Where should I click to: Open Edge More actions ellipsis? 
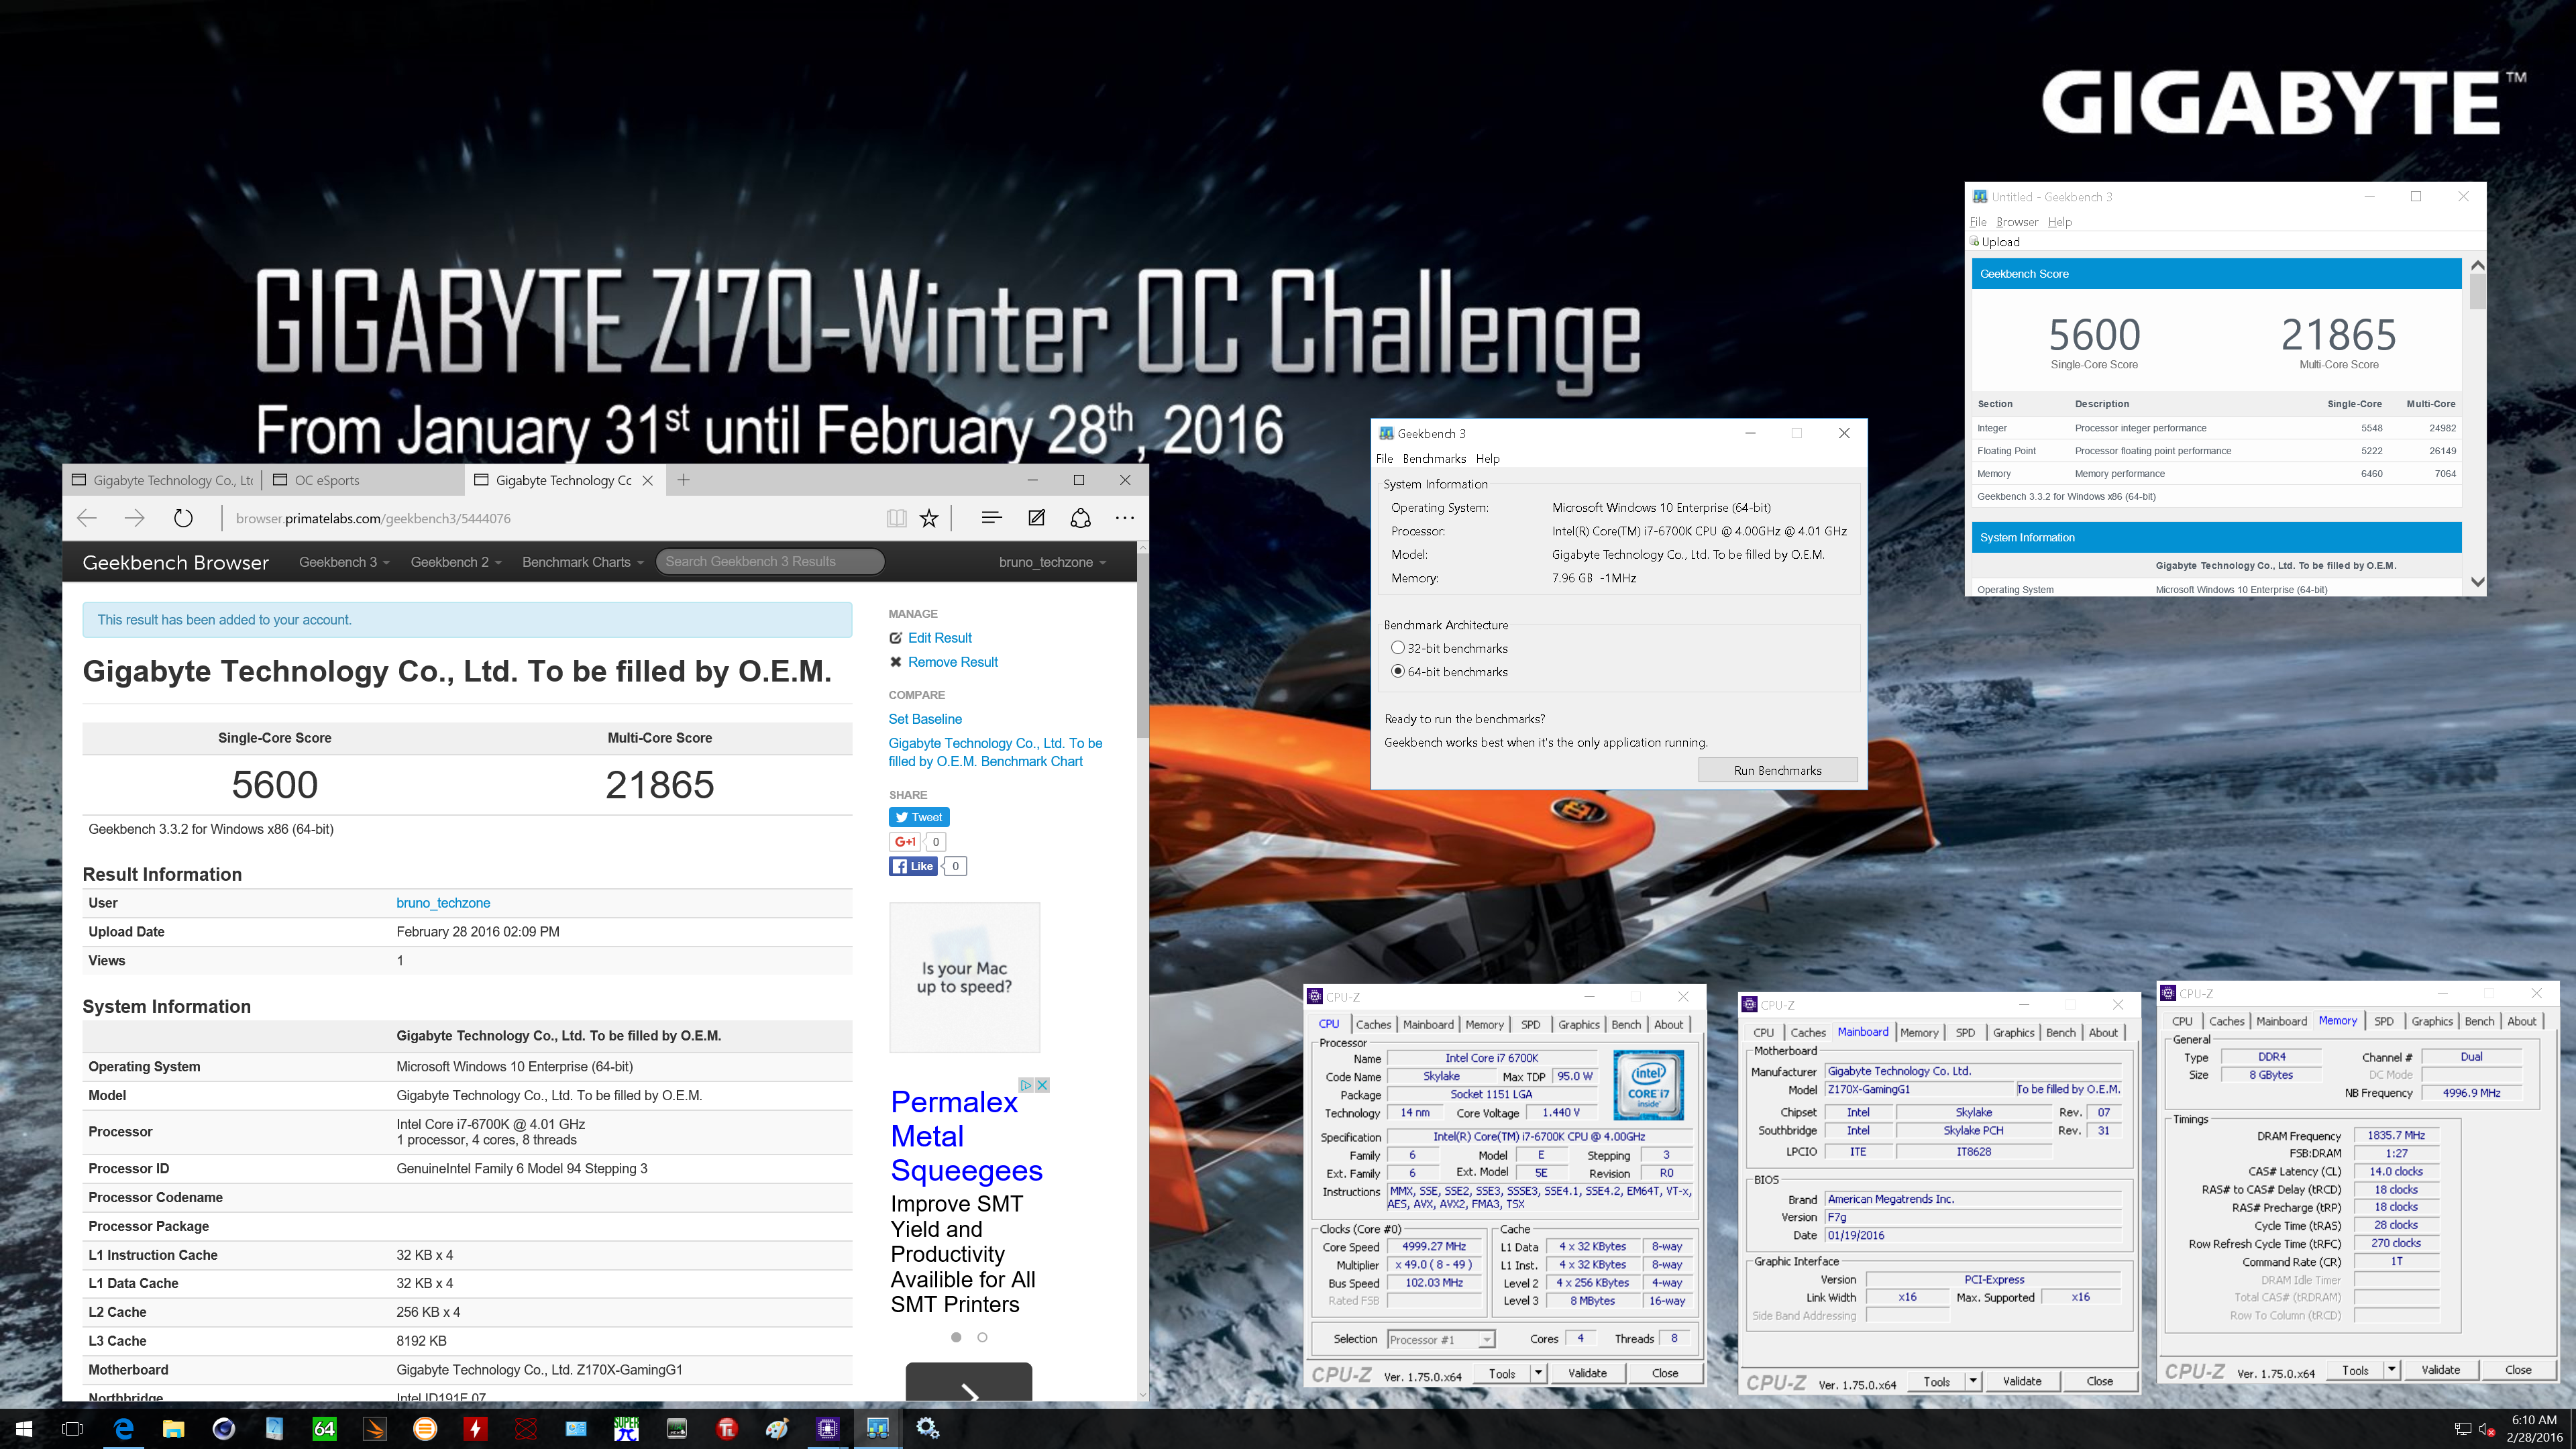tap(1125, 518)
